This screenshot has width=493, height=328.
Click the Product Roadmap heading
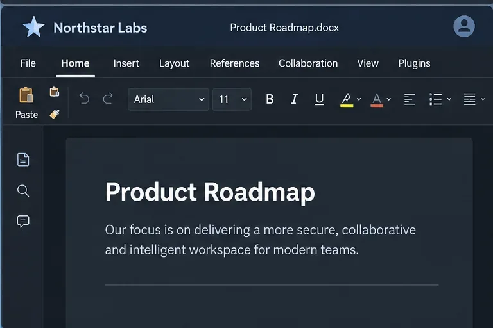pos(210,192)
